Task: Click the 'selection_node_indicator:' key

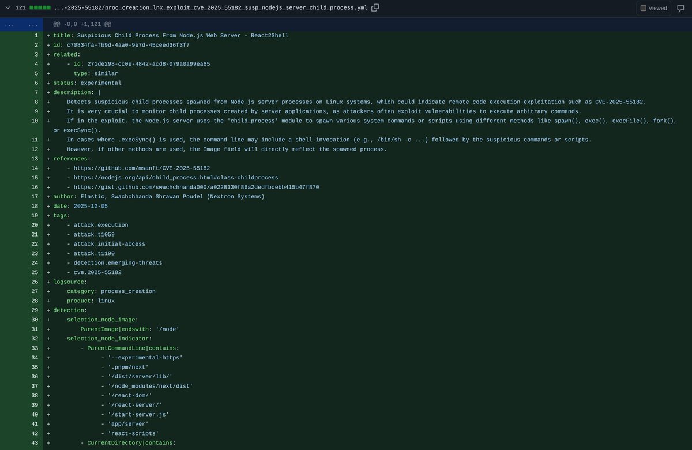Action: (110, 339)
